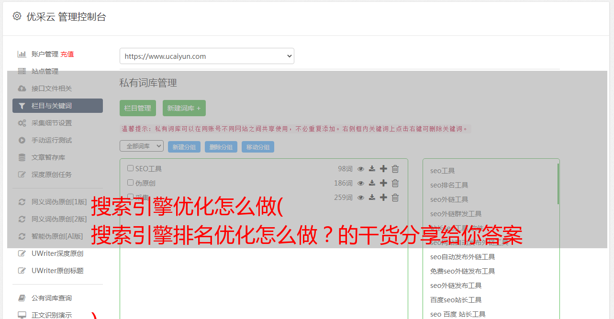Select 栏目与关键词 in the sidebar
This screenshot has height=319, width=614.
(57, 106)
